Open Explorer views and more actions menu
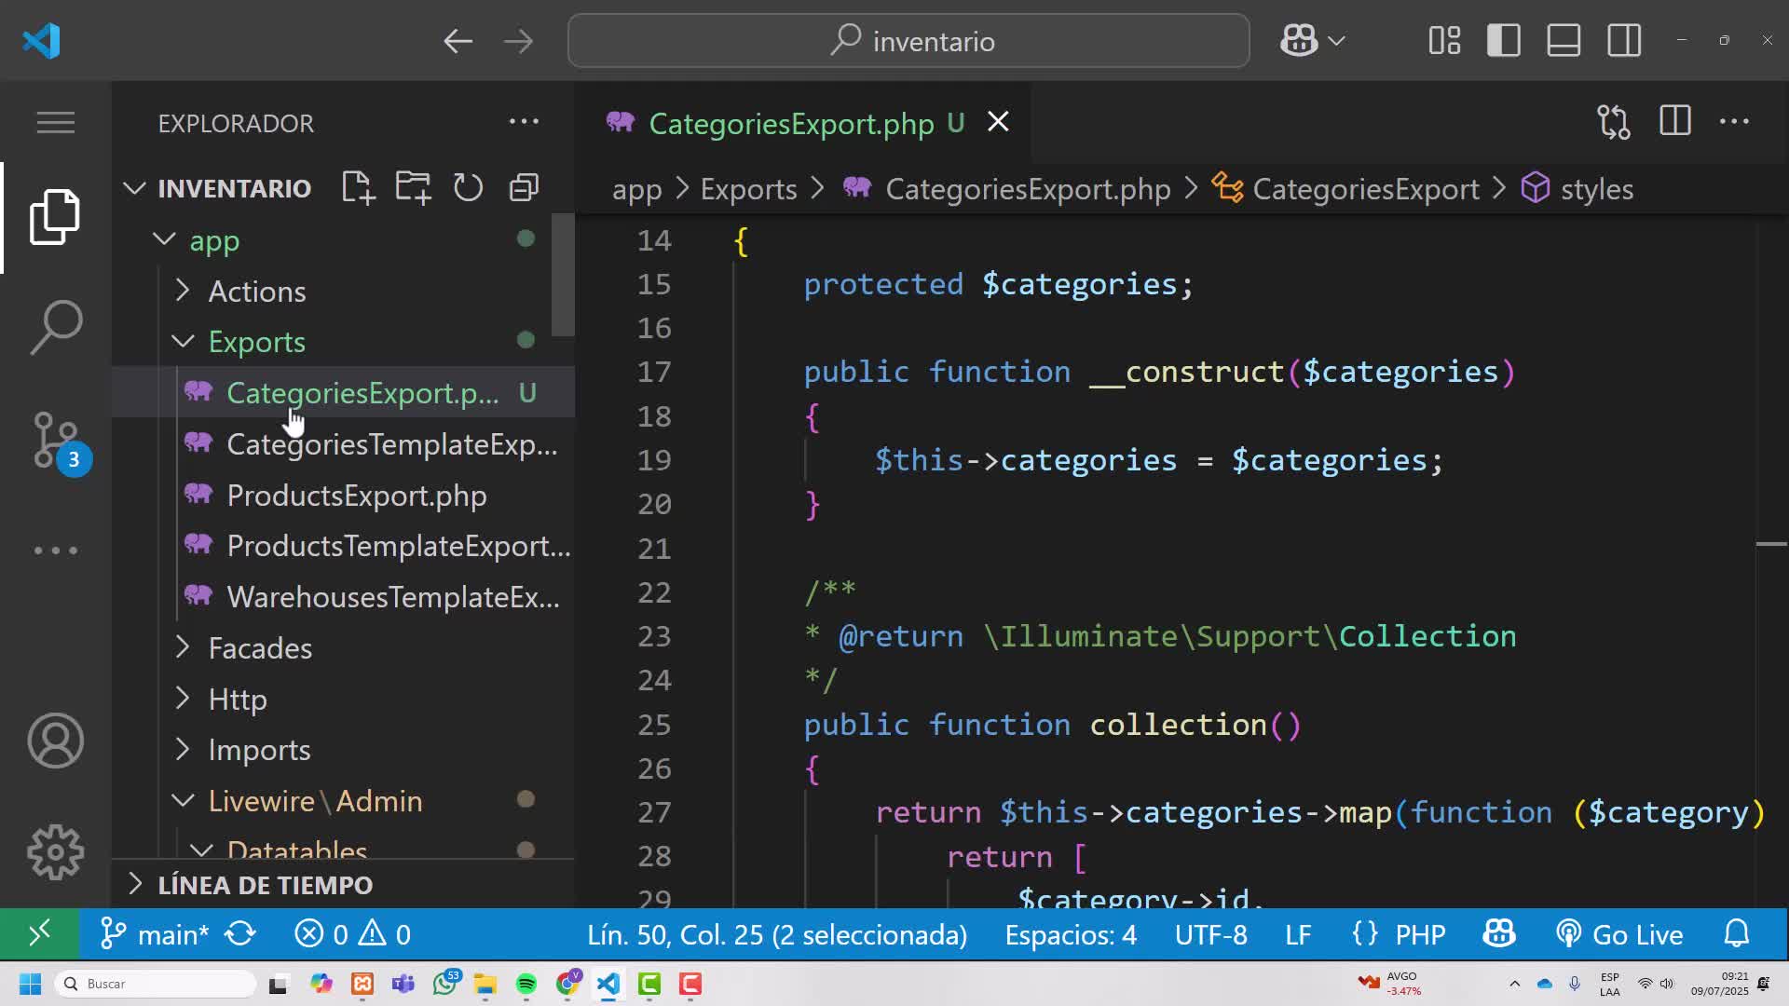 (524, 121)
